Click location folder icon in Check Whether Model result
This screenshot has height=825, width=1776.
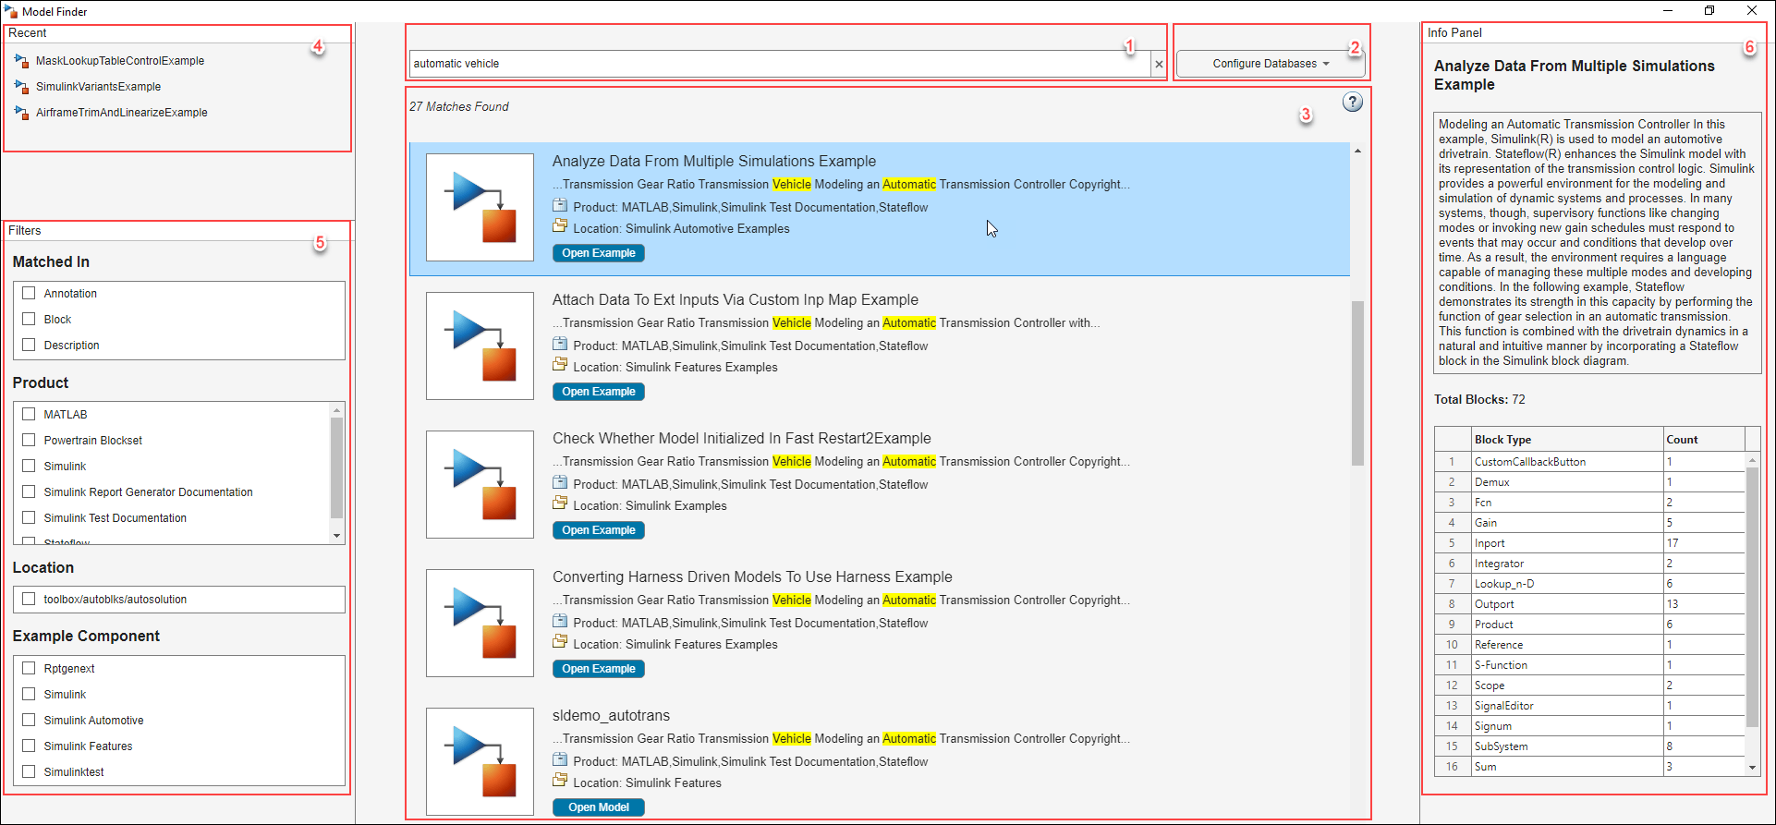(560, 503)
